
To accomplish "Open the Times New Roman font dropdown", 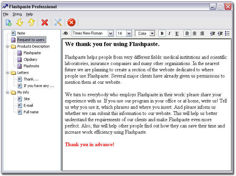I will (x=111, y=33).
